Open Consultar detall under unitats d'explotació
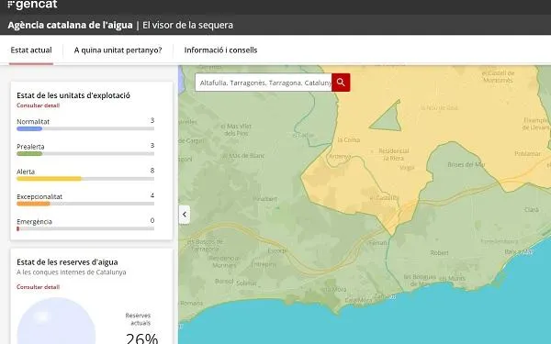The image size is (551, 344). 39,105
